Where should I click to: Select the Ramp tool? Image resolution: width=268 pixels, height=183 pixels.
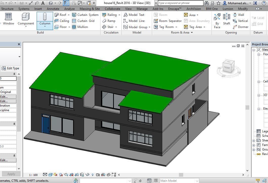tap(109, 21)
